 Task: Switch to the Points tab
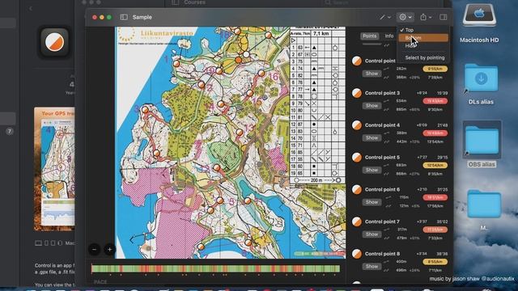click(x=369, y=36)
